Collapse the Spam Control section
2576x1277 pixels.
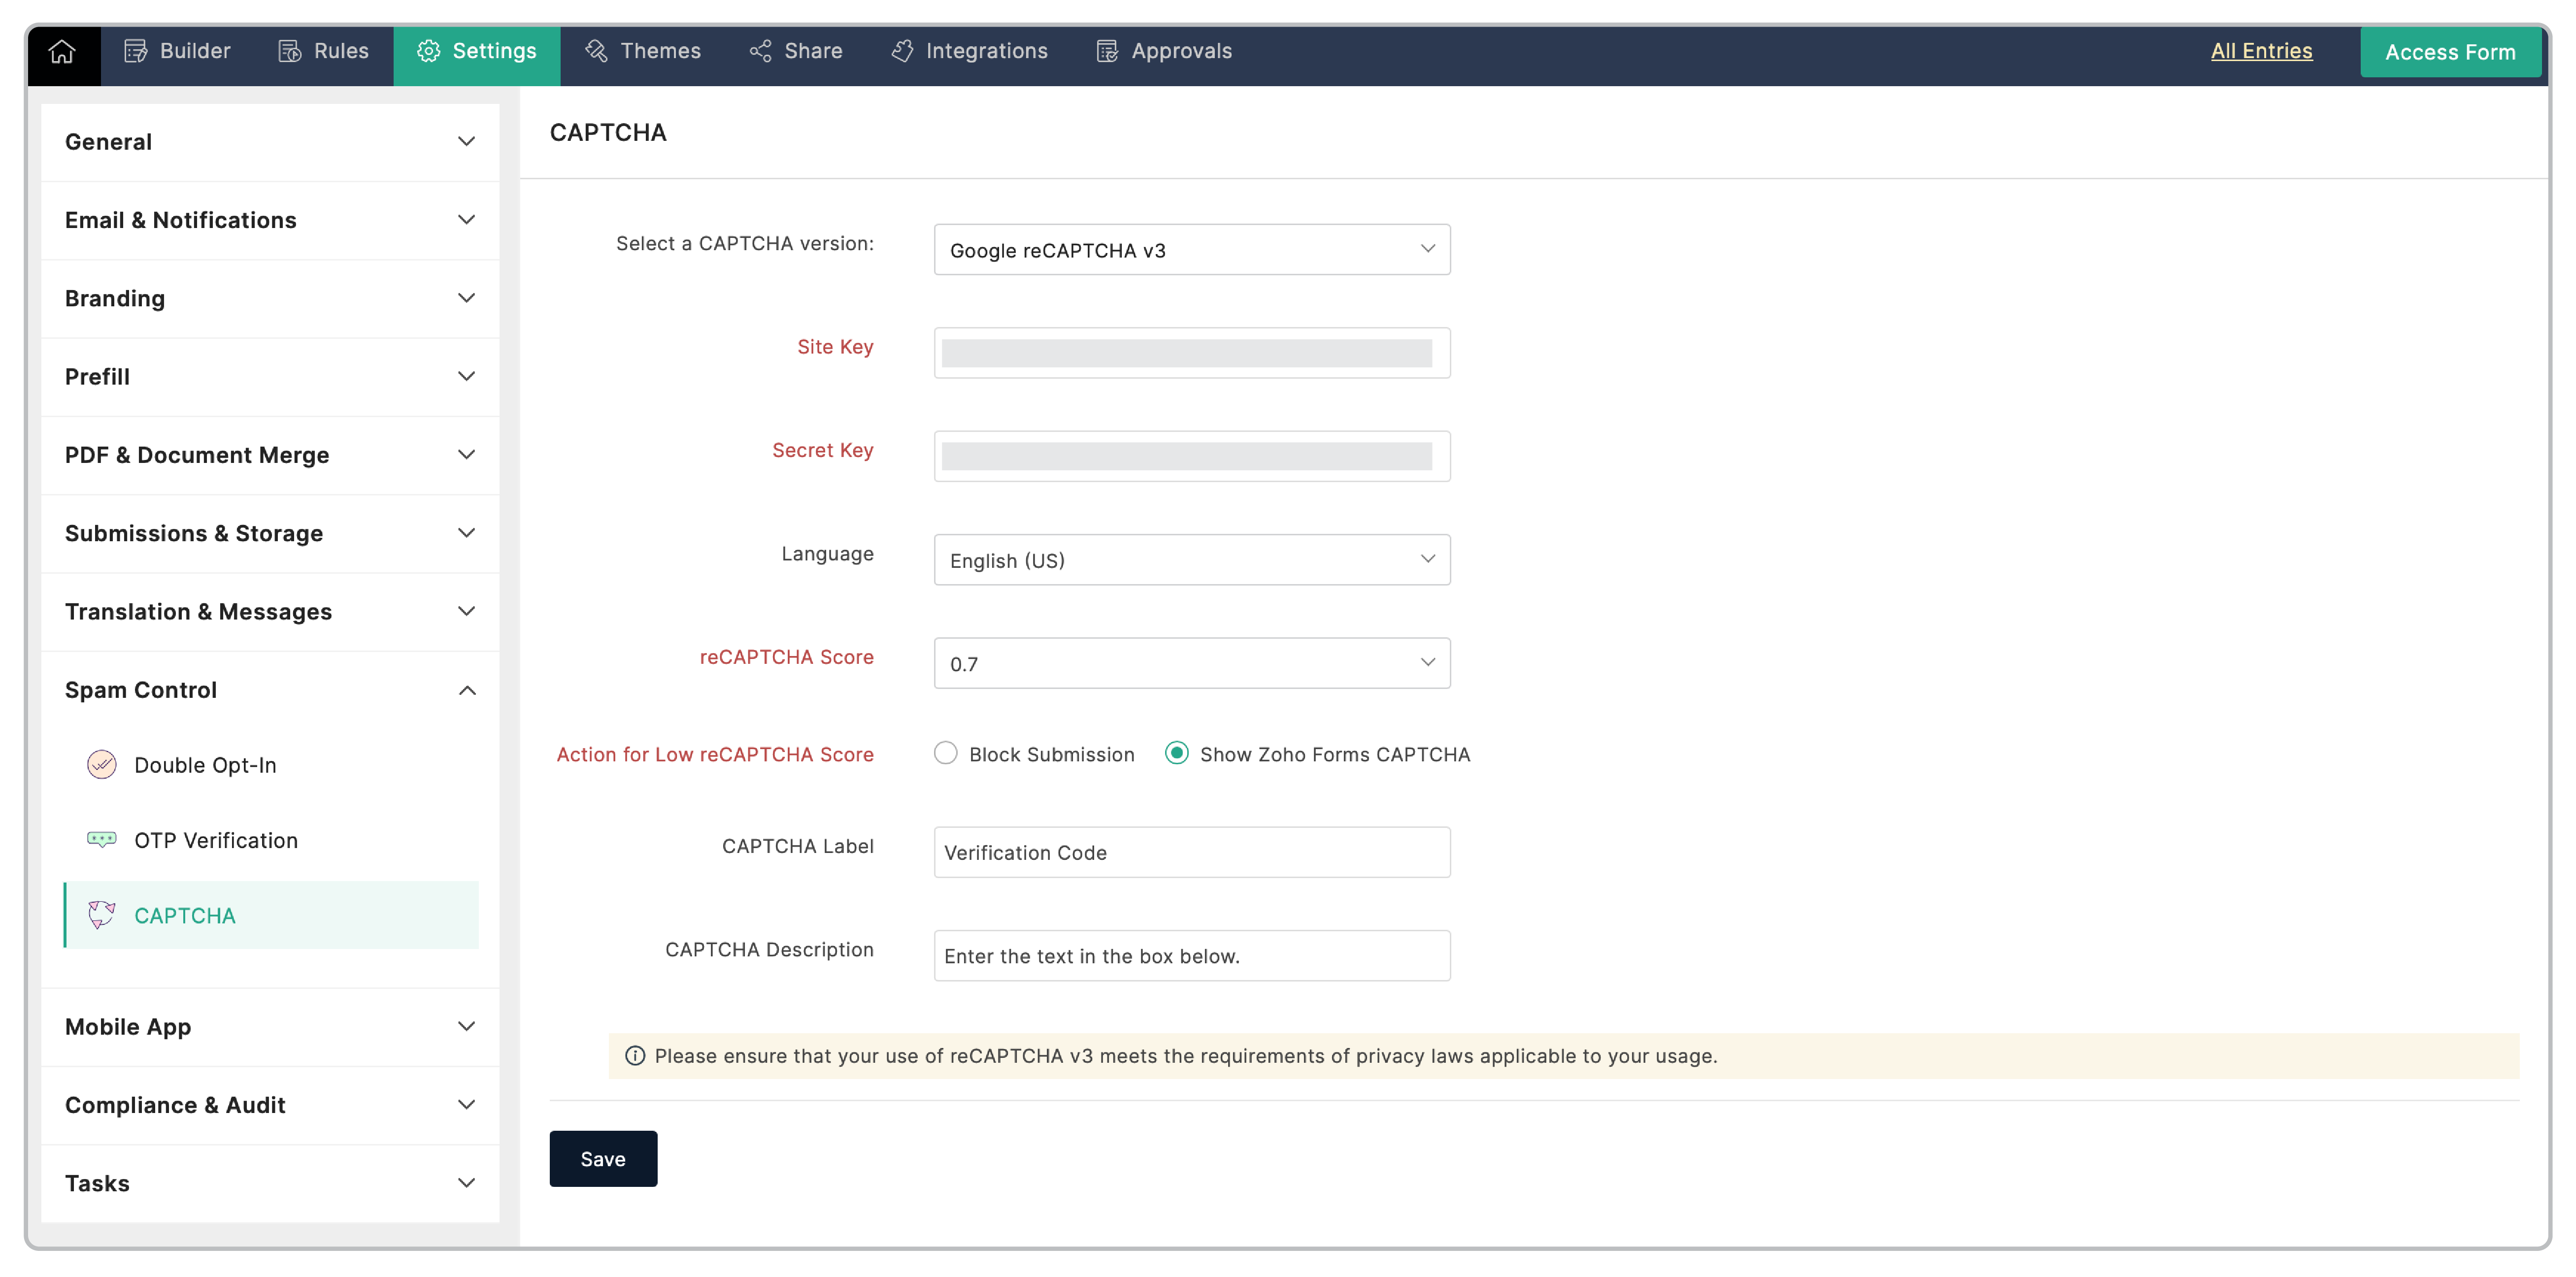click(467, 690)
